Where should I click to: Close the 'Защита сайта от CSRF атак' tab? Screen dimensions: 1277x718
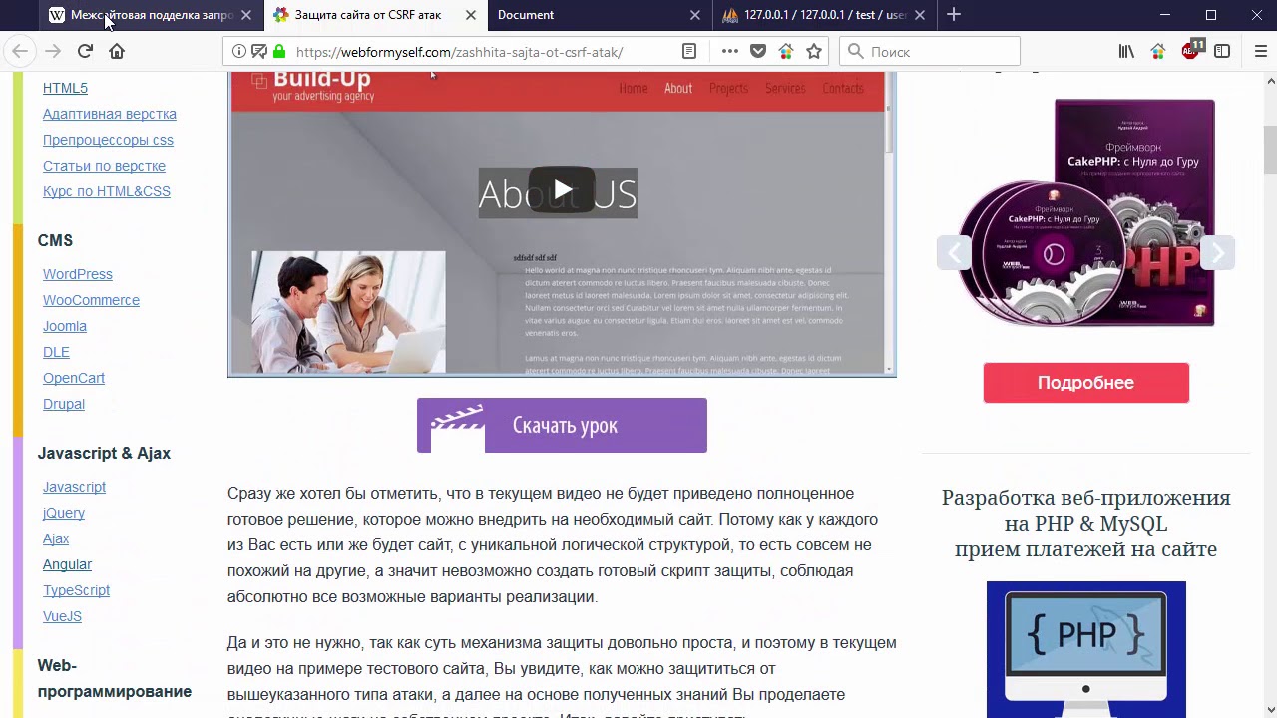[x=471, y=15]
